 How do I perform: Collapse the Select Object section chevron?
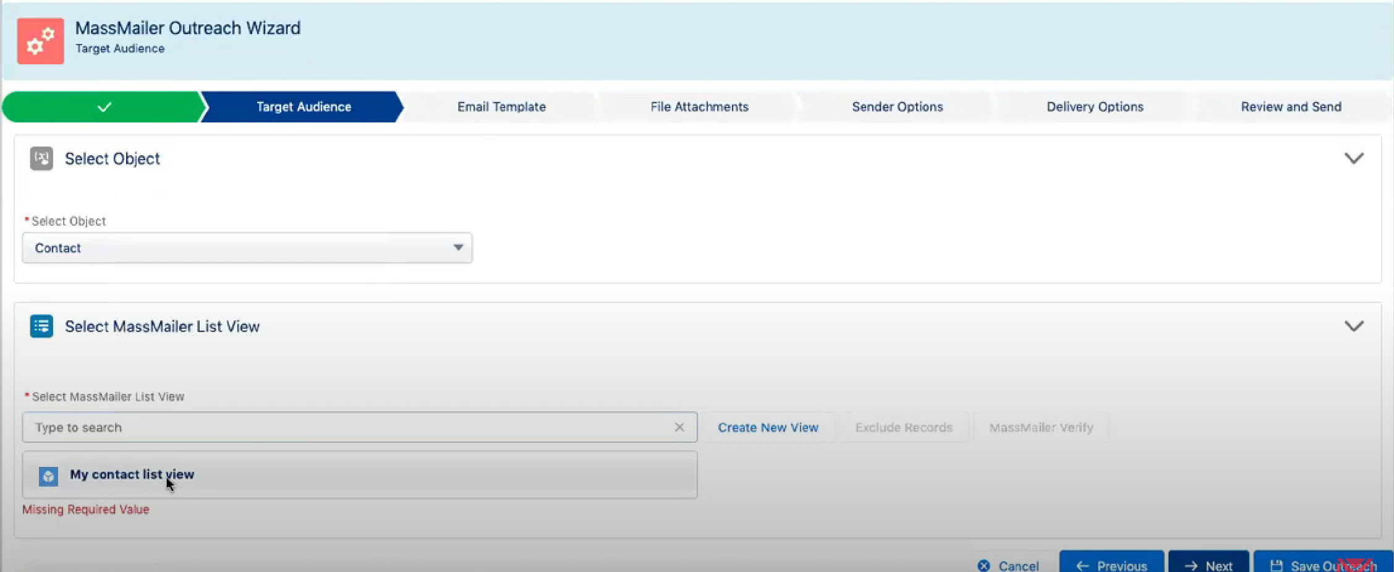[1354, 158]
